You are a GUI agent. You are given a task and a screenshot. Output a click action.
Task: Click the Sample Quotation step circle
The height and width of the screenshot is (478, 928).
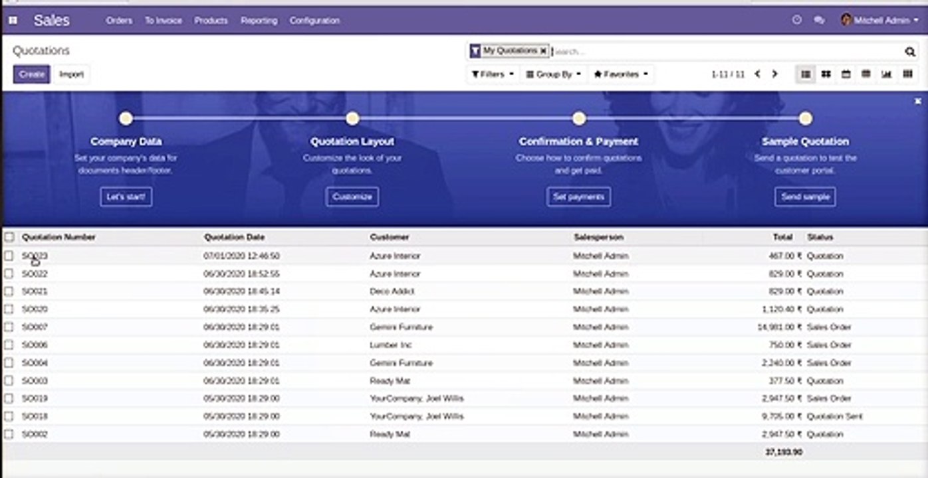coord(806,118)
